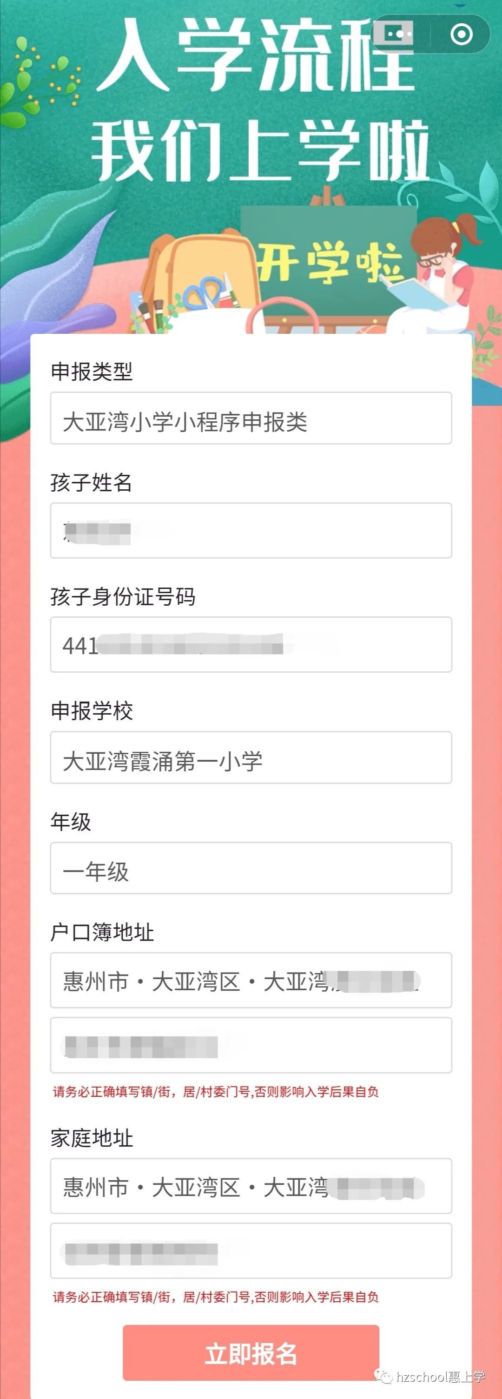Open the 申报学校 school selector
The height and width of the screenshot is (1399, 502).
click(251, 757)
